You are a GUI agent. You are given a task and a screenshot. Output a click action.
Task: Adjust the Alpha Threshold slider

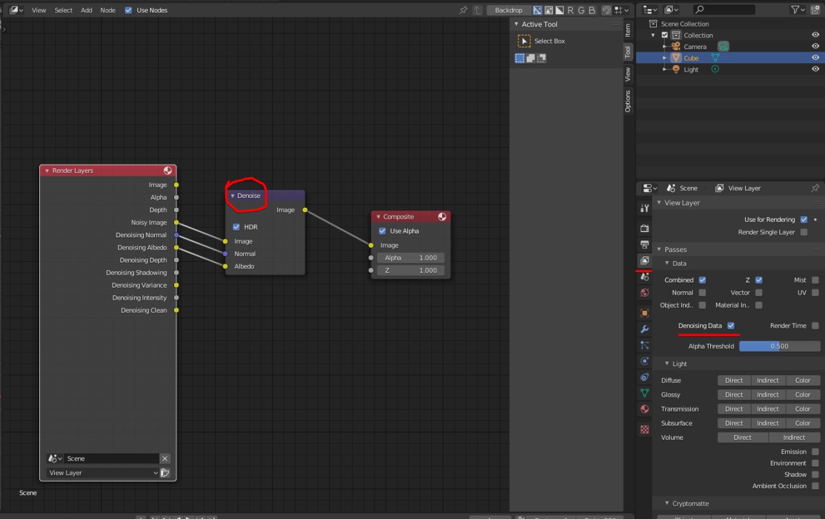point(780,346)
